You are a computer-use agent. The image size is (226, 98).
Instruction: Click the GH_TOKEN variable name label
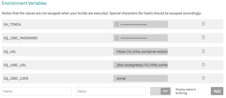click(x=12, y=25)
